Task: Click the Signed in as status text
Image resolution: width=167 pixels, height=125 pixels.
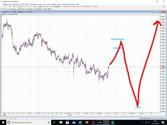Action: (x=157, y=118)
